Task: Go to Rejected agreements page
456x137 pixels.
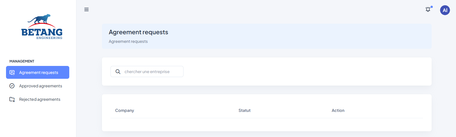Action: 40,99
